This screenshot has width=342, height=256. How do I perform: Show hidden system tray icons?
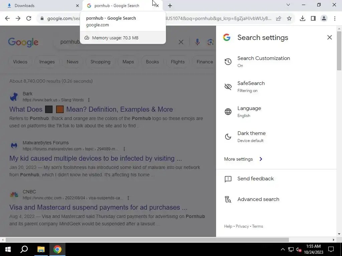(x=283, y=249)
